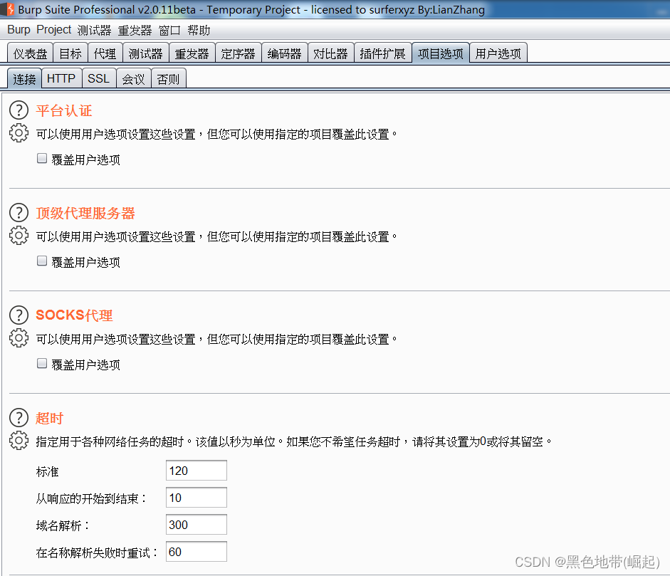Switch to the 插件扩展 tab
Image resolution: width=670 pixels, height=576 pixels.
tap(382, 53)
